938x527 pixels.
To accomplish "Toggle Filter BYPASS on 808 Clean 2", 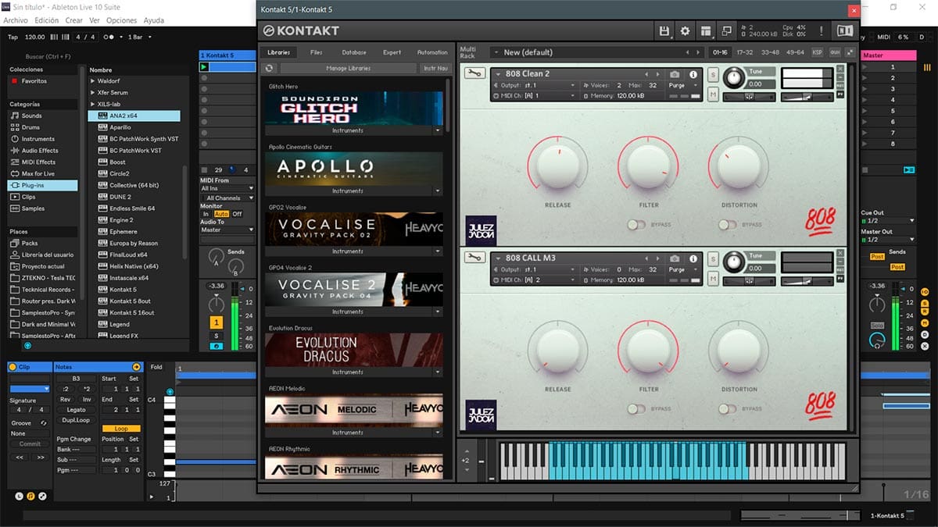I will 636,225.
